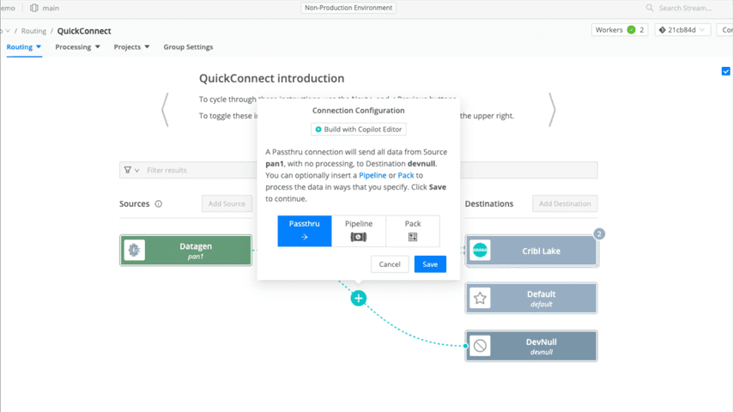Click the DevNull destination icon
This screenshot has height=412, width=733.
(481, 346)
